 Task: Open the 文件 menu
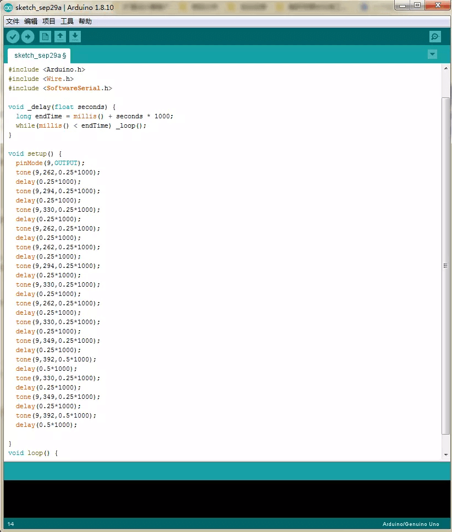coord(13,21)
